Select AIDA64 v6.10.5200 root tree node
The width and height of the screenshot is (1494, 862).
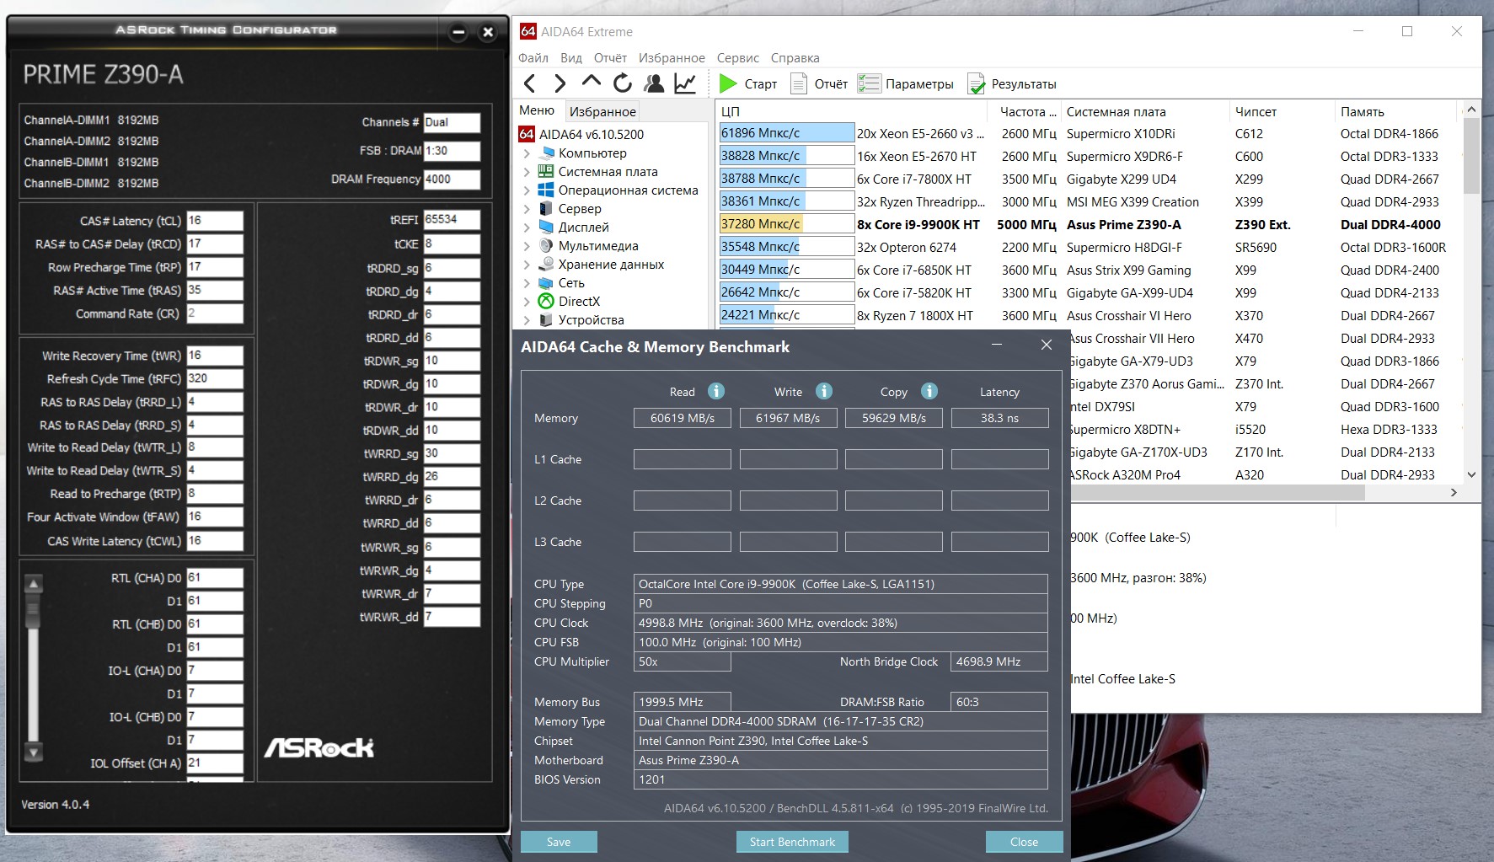coord(592,134)
